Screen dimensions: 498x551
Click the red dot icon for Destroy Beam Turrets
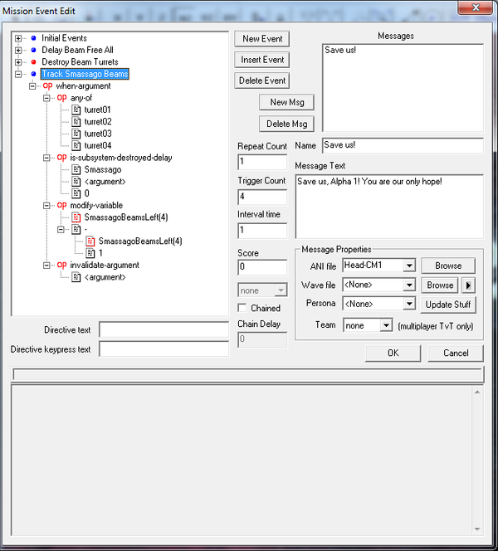pos(33,62)
